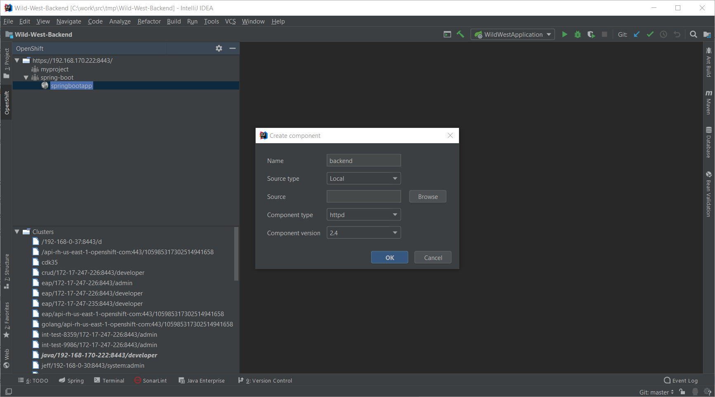Run the WildWestApplication configuration

coord(564,35)
